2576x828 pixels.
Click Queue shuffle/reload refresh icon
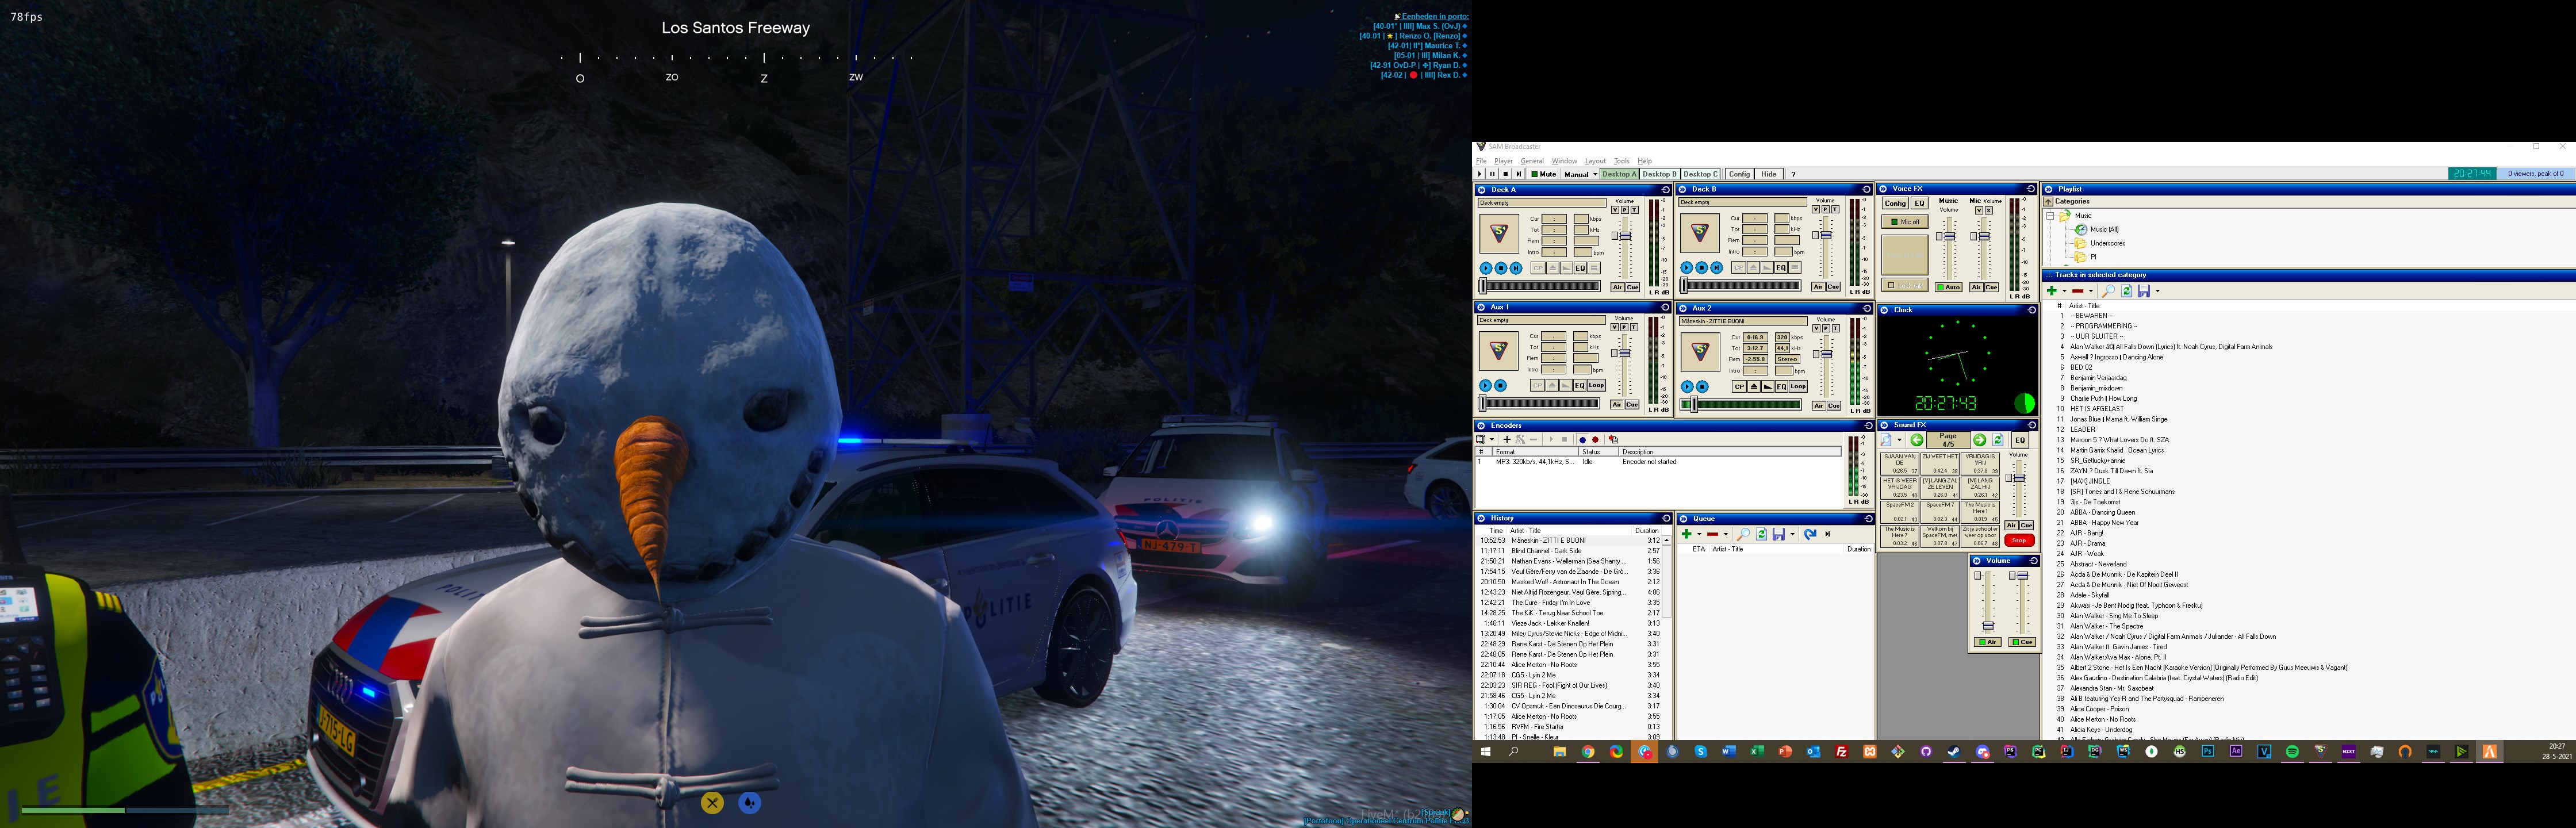1762,534
